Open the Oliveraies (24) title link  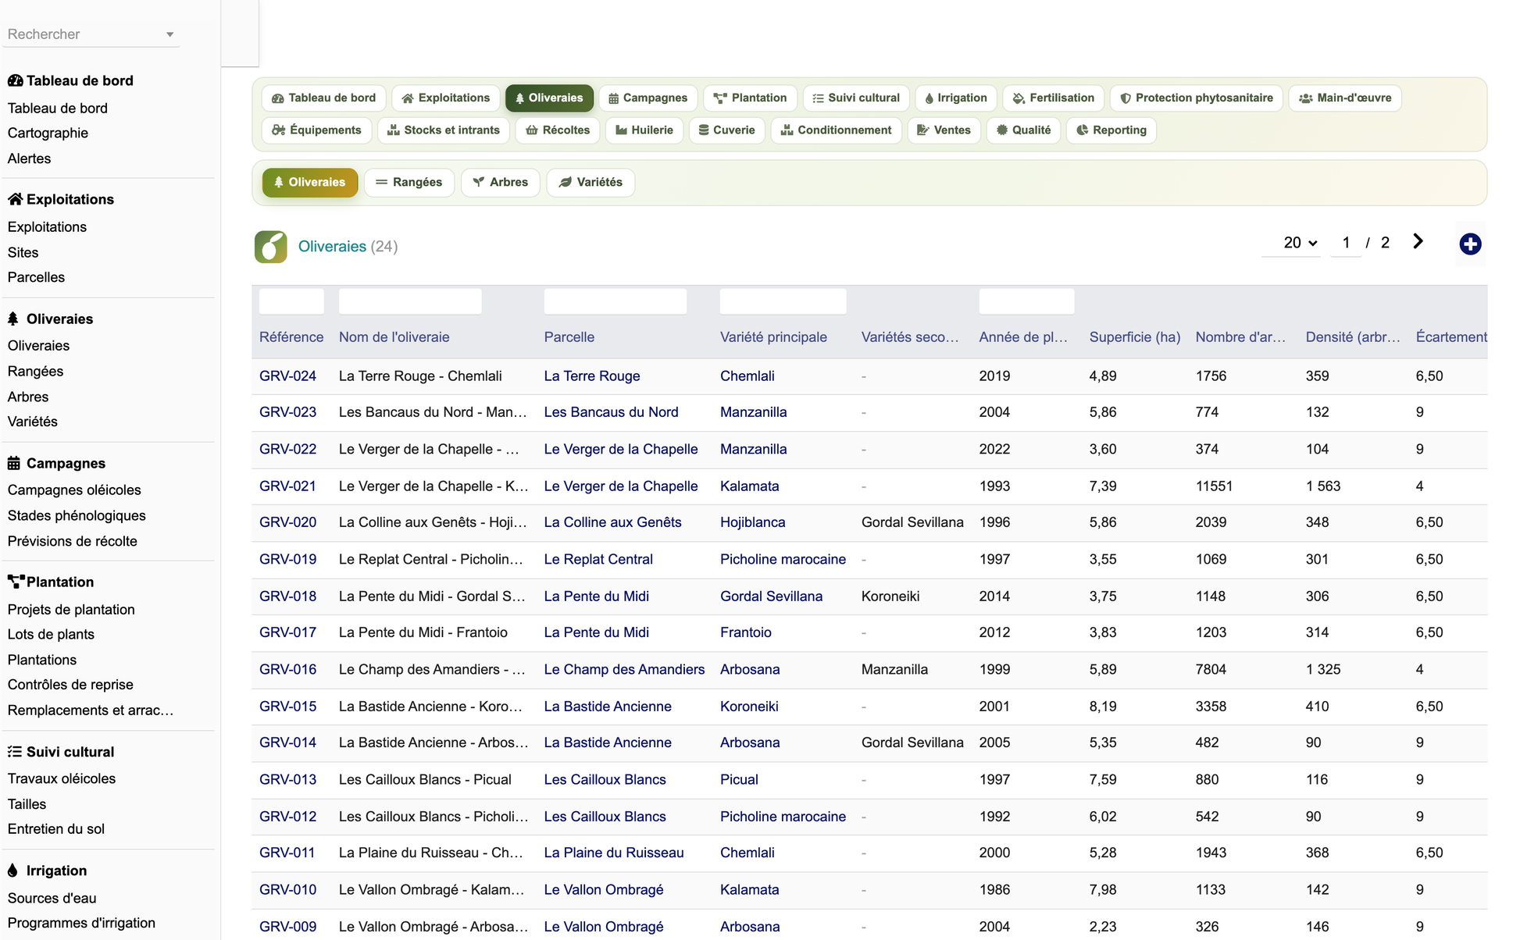348,247
